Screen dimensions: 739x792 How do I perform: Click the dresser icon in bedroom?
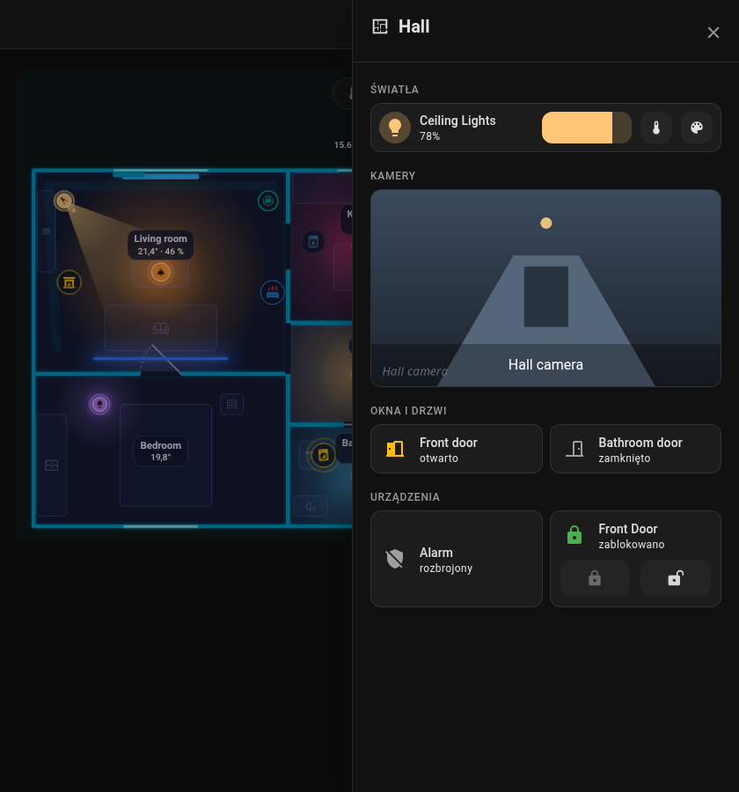click(52, 466)
